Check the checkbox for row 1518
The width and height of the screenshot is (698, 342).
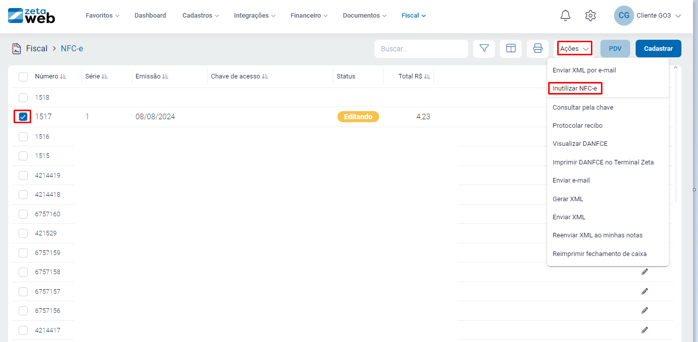click(x=23, y=97)
